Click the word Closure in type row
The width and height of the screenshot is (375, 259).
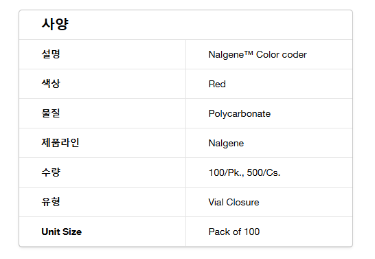242,202
